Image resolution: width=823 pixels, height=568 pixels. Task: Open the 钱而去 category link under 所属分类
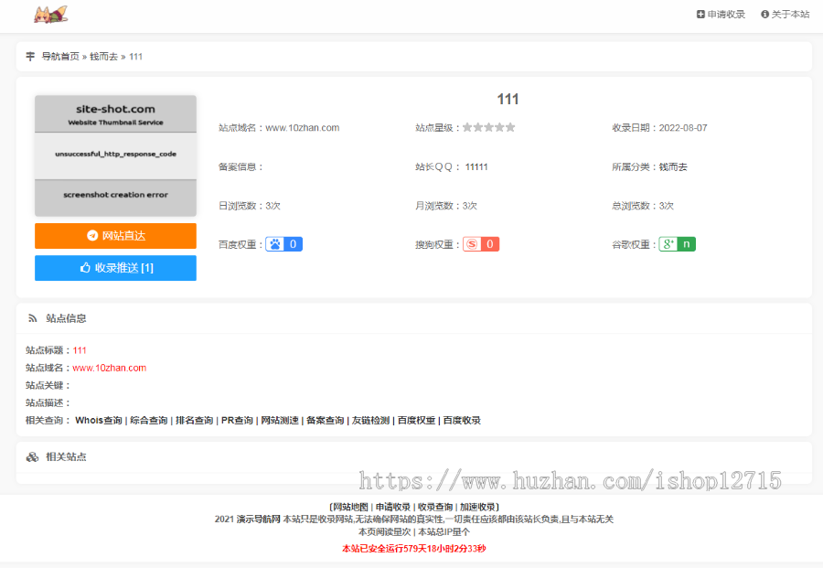tap(673, 167)
